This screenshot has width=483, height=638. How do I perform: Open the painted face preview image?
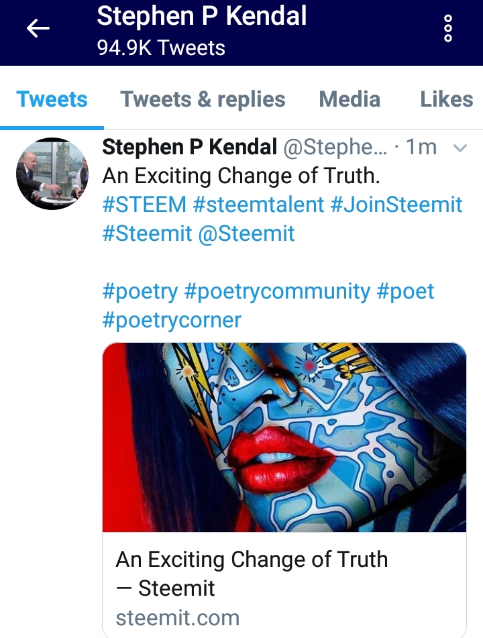point(284,437)
